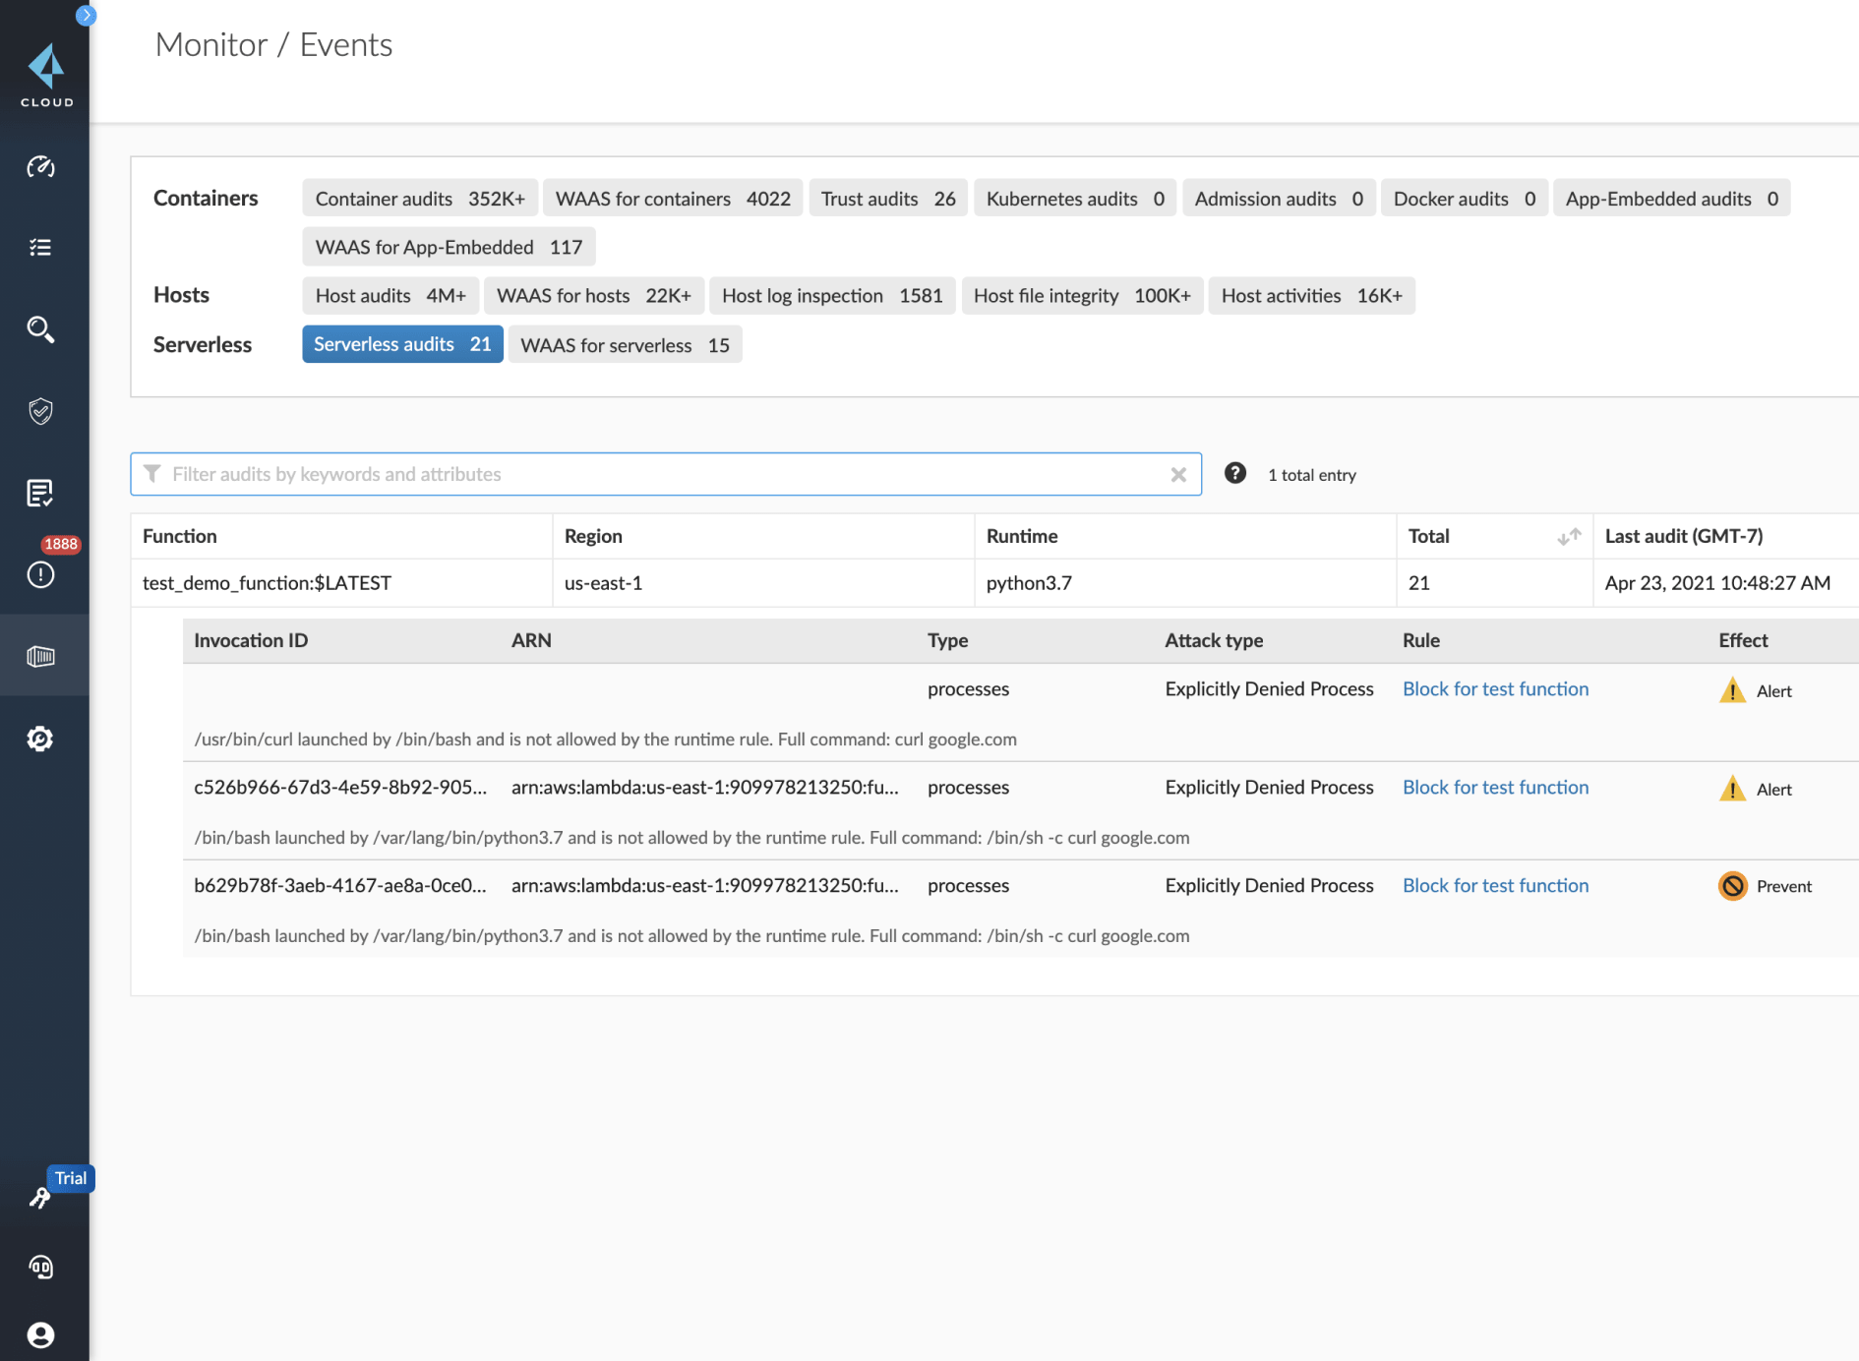1859x1361 pixels.
Task: Open the help question mark icon
Action: point(1235,474)
